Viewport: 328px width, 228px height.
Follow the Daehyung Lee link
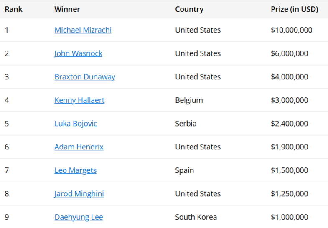point(79,217)
